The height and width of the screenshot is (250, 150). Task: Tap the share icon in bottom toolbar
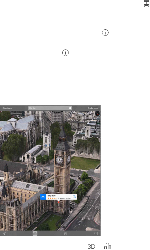(x=66, y=234)
